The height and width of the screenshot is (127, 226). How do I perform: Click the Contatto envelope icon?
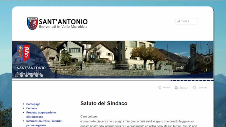194,88
